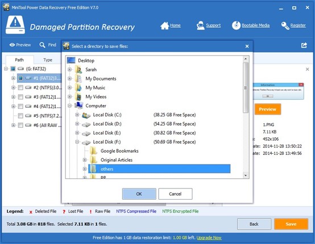Click the drive icon next to #2 (NTFS)

[28, 87]
